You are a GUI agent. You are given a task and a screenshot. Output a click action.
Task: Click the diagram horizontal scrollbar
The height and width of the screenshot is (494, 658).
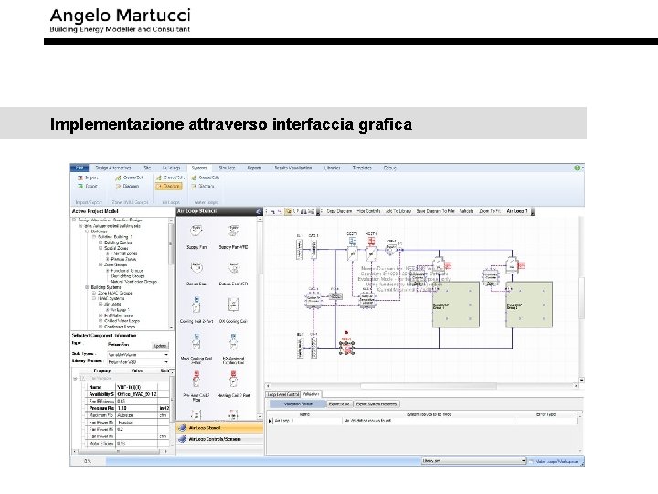pyautogui.click(x=428, y=386)
